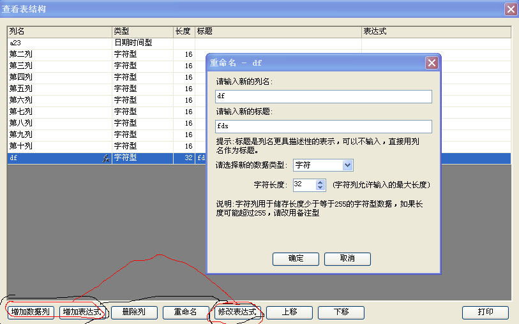Viewport: 519px width, 324px height.
Task: Click the 列名 column header
Action: pos(57,31)
